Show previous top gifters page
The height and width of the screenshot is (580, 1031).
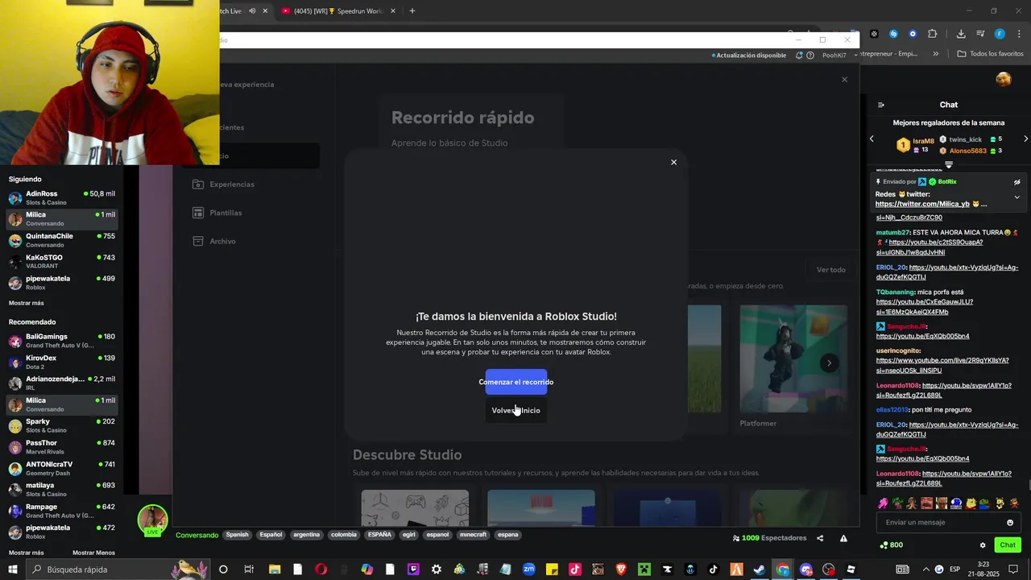pyautogui.click(x=872, y=139)
